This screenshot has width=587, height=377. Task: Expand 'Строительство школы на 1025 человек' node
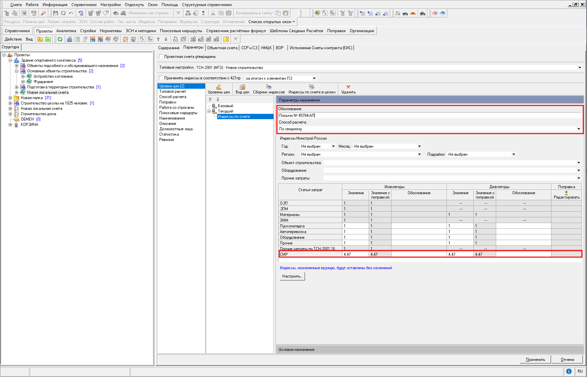click(10, 103)
